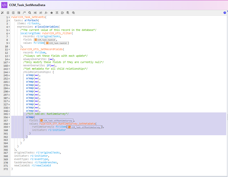The width and height of the screenshot is (228, 177).
Task: Click the outdent code toolbar icon
Action: (8, 13)
